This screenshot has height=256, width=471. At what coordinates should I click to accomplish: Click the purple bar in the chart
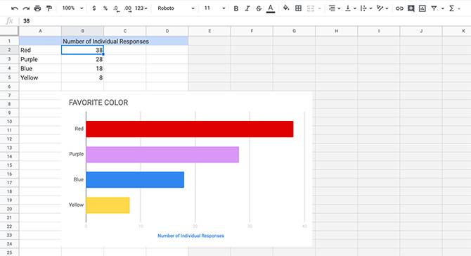tap(162, 155)
